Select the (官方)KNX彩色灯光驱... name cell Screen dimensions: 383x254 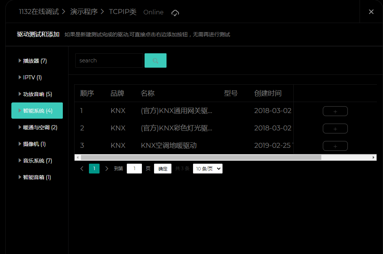pyautogui.click(x=177, y=128)
